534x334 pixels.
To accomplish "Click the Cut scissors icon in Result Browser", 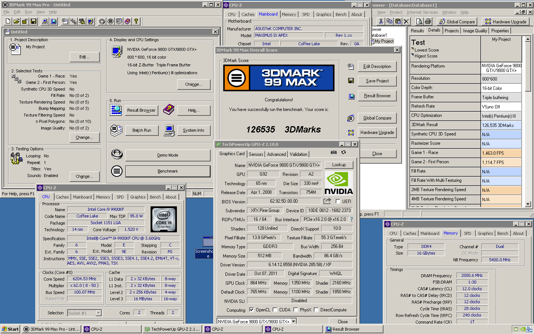I will [381, 21].
